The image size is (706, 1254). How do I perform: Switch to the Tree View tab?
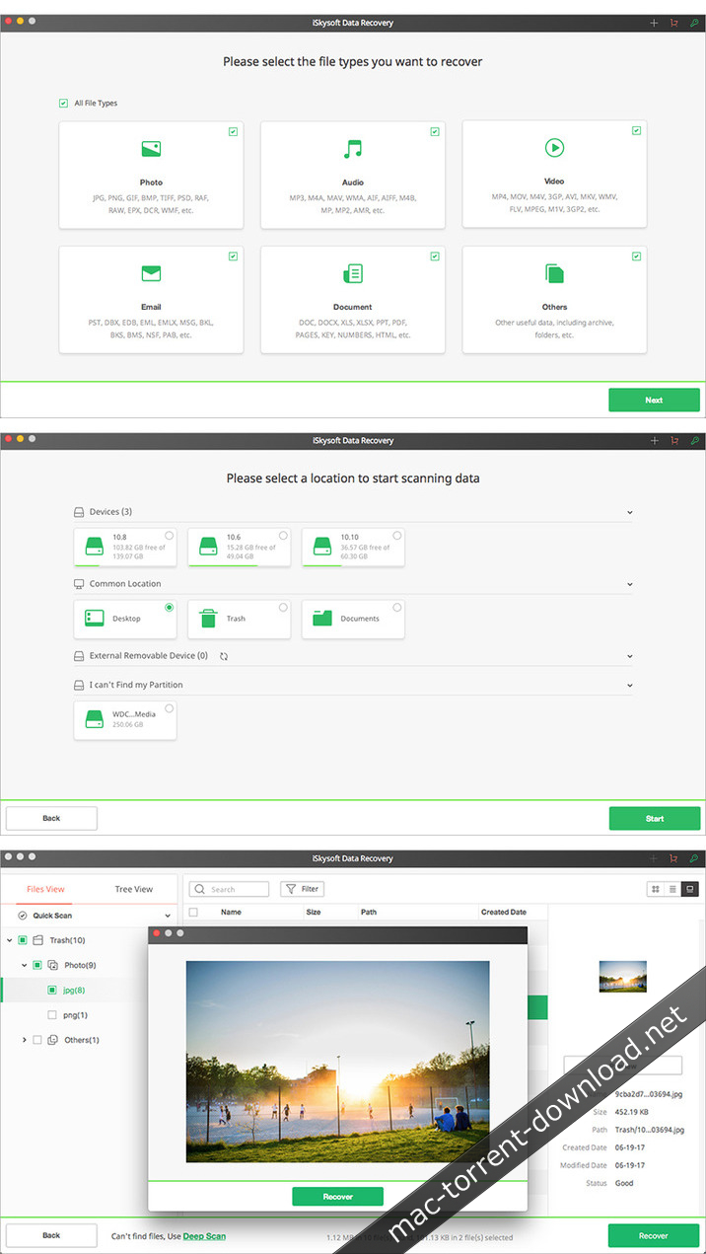point(134,889)
